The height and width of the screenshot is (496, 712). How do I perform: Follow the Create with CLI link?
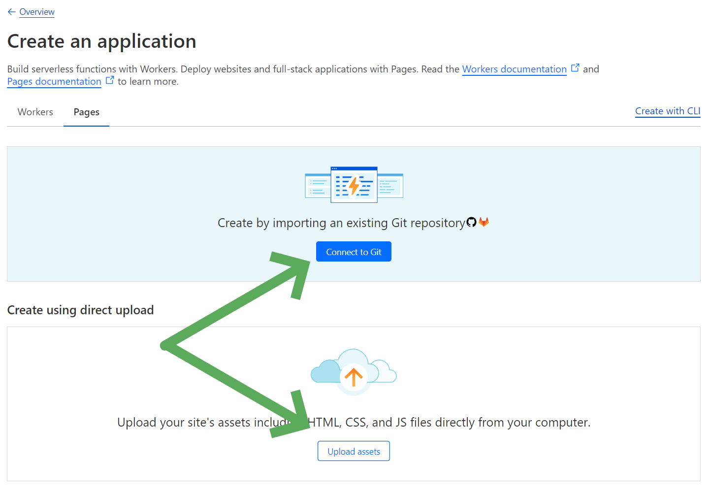tap(667, 111)
